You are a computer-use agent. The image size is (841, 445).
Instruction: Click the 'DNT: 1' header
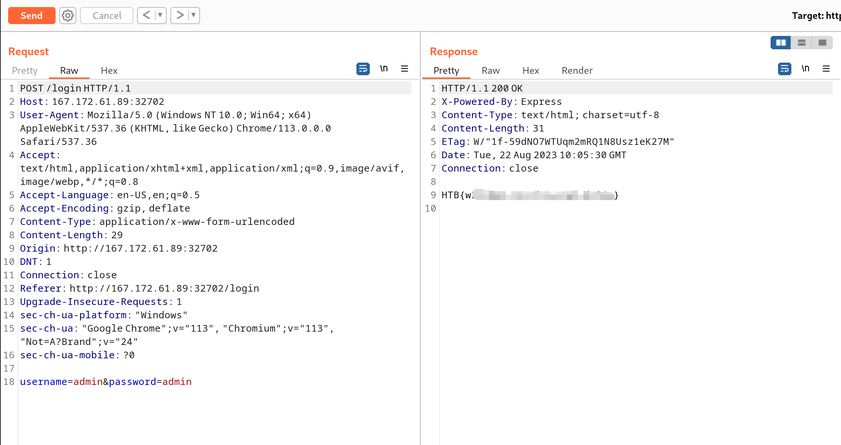pos(36,262)
